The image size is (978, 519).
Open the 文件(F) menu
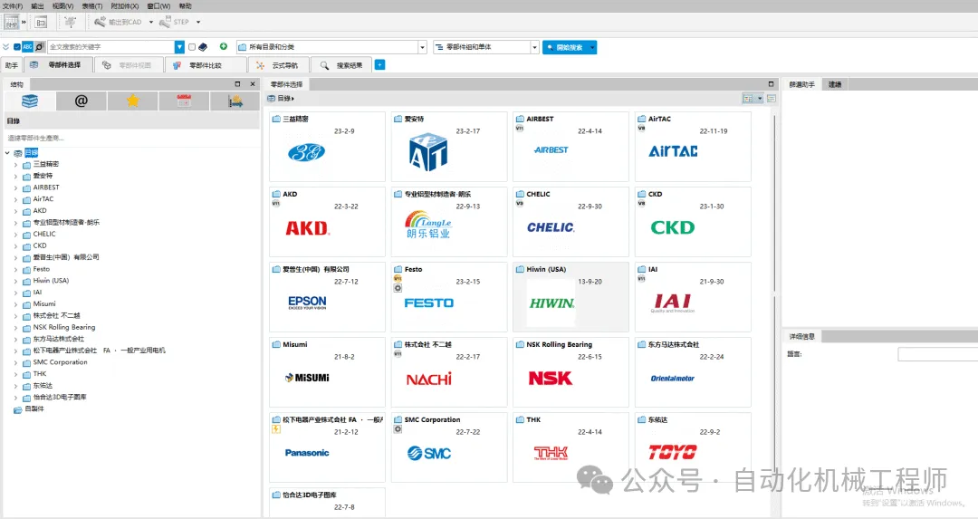click(13, 5)
